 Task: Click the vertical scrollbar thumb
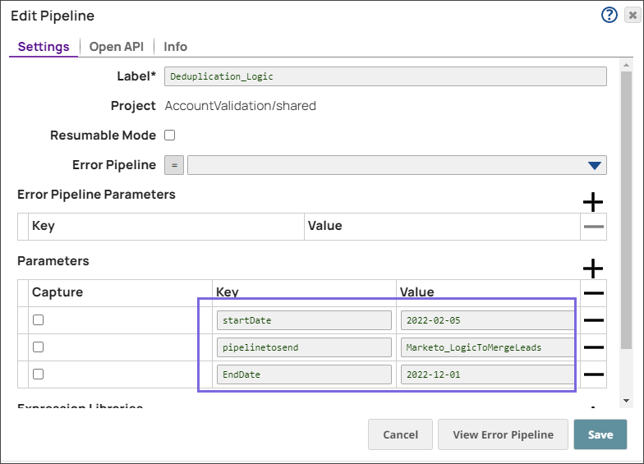(626, 210)
